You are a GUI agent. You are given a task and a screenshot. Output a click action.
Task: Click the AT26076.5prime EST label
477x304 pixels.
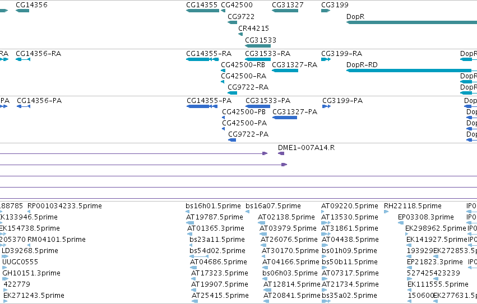(289, 240)
